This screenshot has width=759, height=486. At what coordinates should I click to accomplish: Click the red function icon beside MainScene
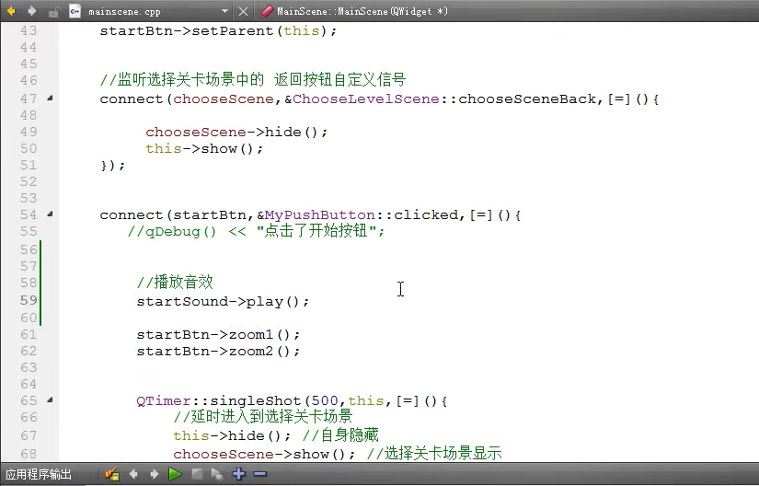[x=267, y=11]
